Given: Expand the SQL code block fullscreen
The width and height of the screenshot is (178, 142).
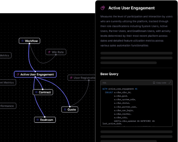Looking at the screenshot, I should click(x=170, y=83).
